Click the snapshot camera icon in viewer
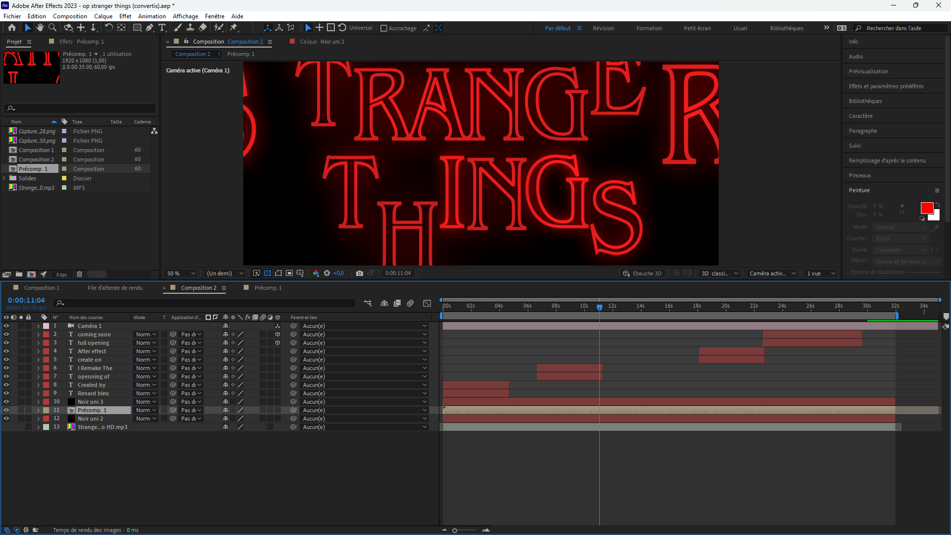This screenshot has width=951, height=535. pos(360,273)
